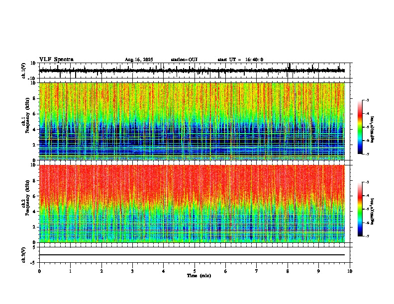Click the ch.2 color bar log(PSD) label
The image size is (394, 304).
[x=373, y=211]
